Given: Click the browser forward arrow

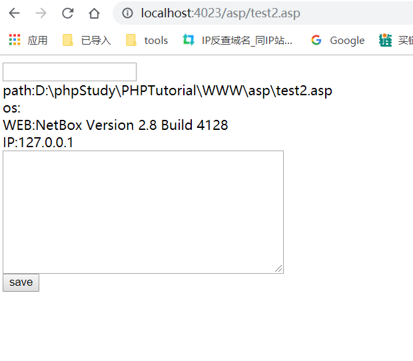Looking at the screenshot, I should [41, 13].
